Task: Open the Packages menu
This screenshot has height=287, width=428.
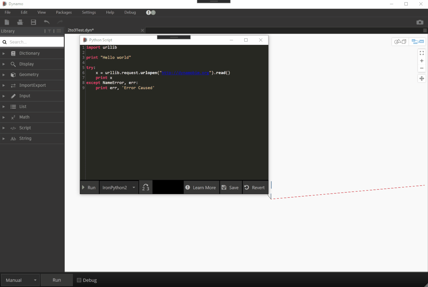Action: coord(64,12)
